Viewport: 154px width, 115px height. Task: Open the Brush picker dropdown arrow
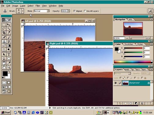coord(23,11)
